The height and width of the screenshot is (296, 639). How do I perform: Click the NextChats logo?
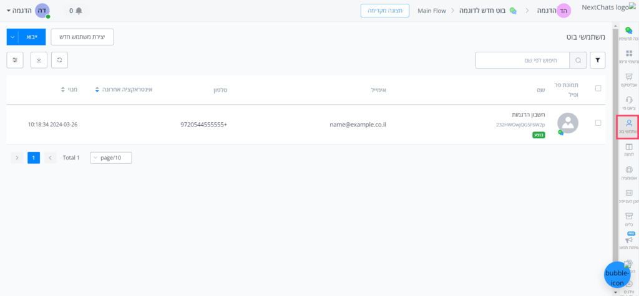[x=609, y=7]
